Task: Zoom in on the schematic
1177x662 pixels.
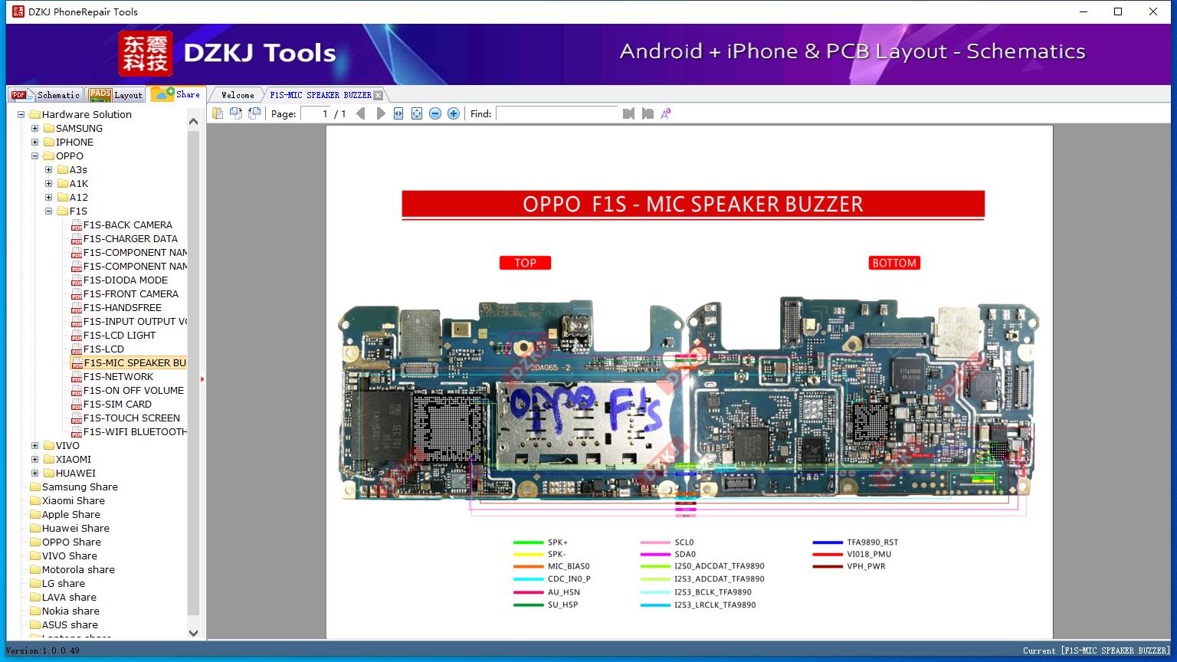Action: click(x=454, y=113)
